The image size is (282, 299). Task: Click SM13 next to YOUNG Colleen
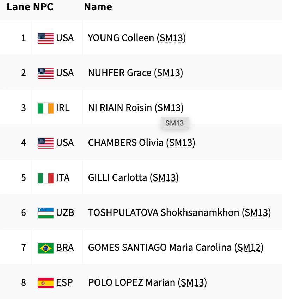pyautogui.click(x=171, y=38)
